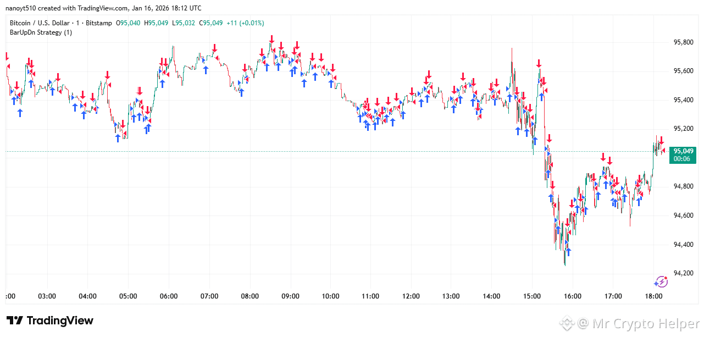Click the 07:00 time axis label
The height and width of the screenshot is (337, 704).
pyautogui.click(x=209, y=296)
